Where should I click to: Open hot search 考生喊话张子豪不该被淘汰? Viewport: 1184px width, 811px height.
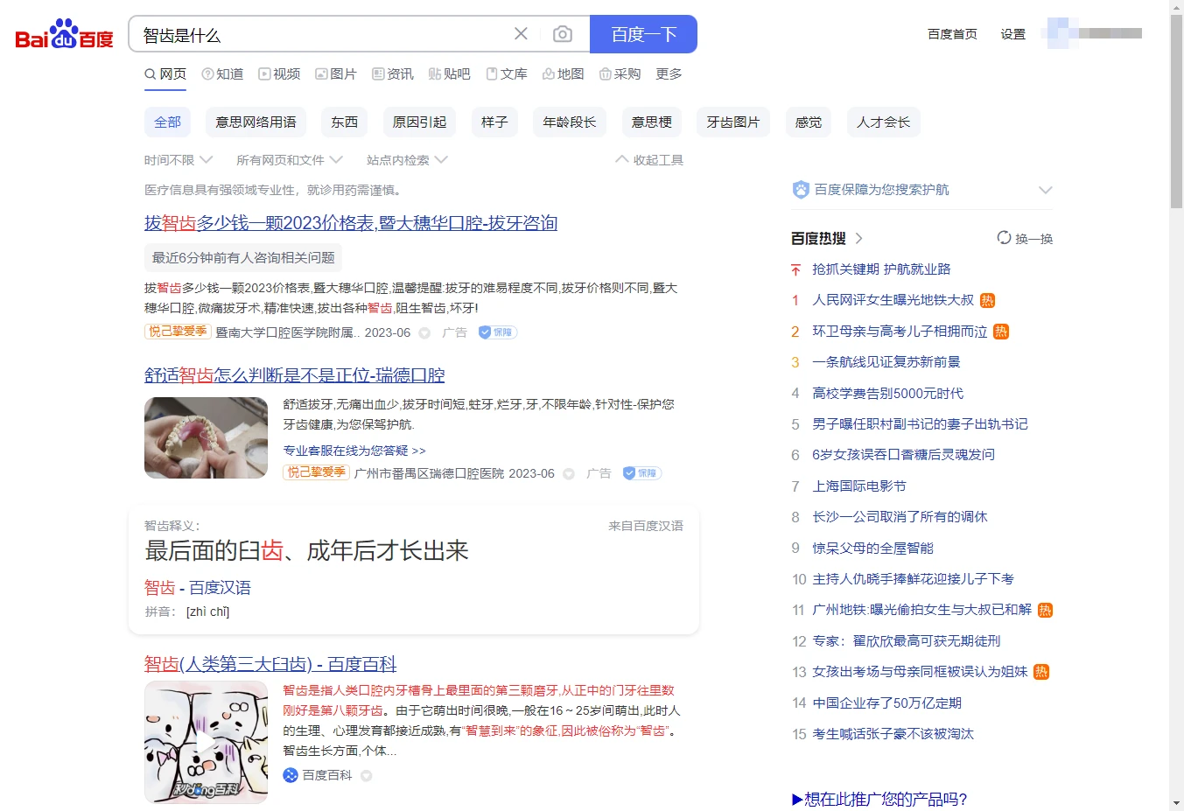893,734
